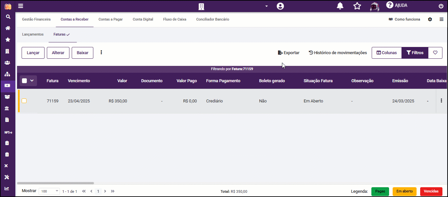The height and width of the screenshot is (197, 448).
Task: Open the settings gear icon
Action: [x=430, y=19]
